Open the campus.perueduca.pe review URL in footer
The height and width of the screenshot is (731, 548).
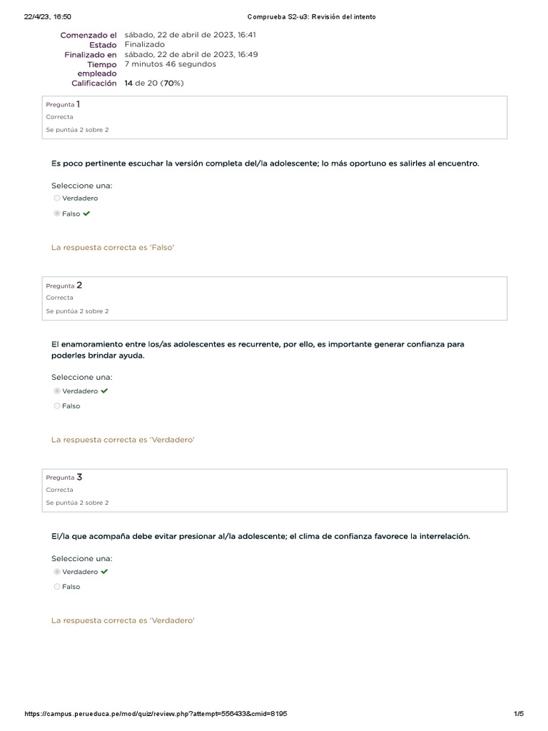click(156, 714)
